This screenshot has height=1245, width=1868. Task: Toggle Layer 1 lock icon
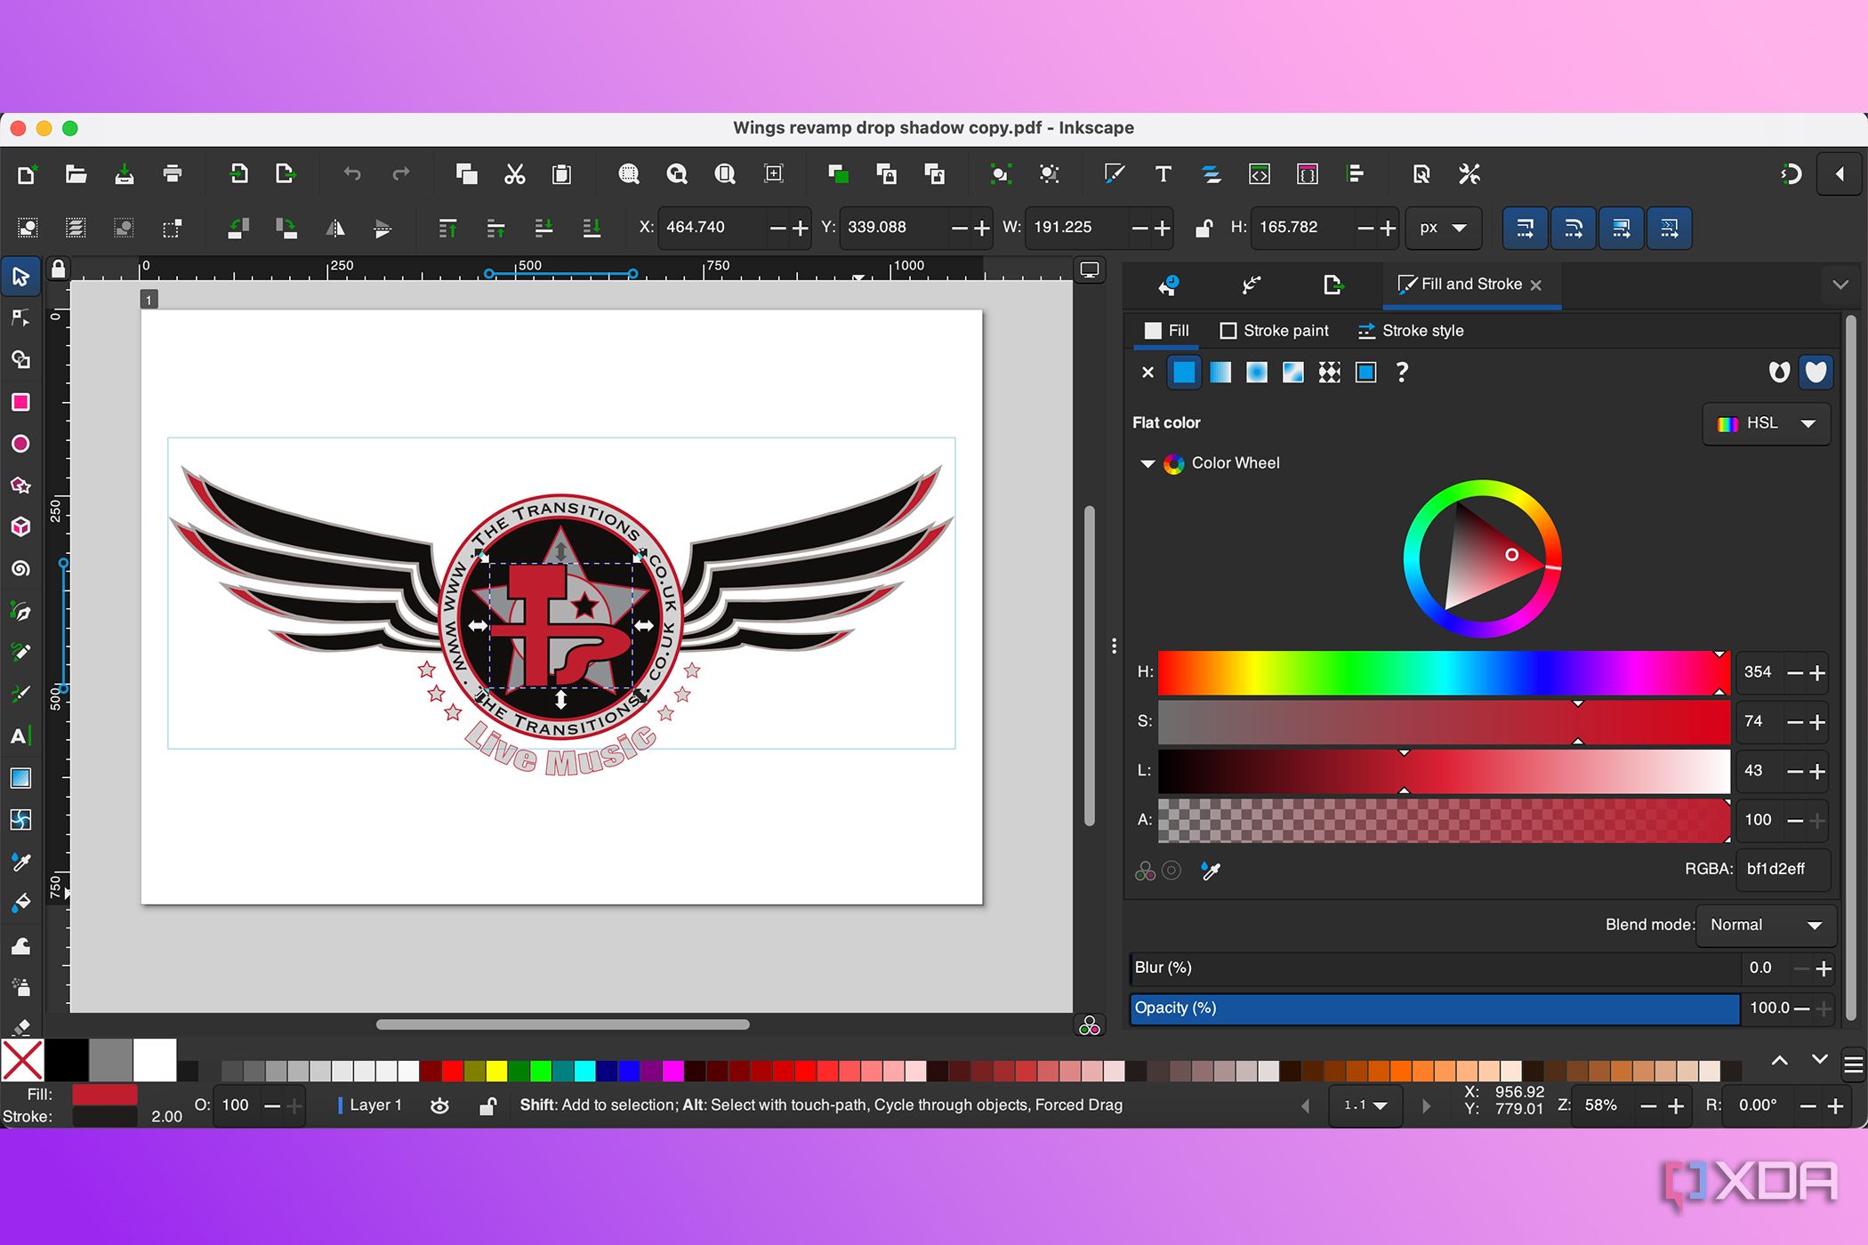click(487, 1105)
